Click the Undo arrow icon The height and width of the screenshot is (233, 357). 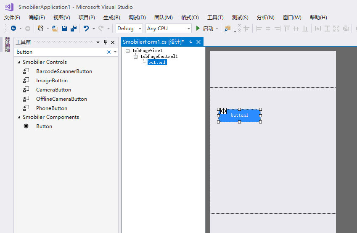(x=86, y=29)
